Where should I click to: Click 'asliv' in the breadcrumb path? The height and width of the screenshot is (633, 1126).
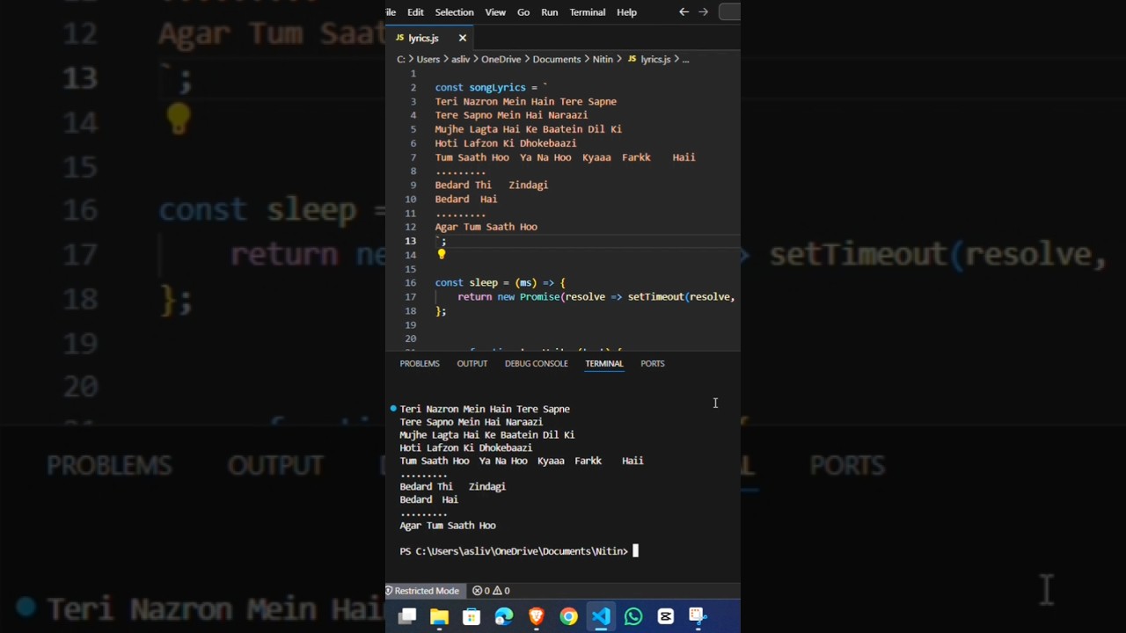point(460,59)
